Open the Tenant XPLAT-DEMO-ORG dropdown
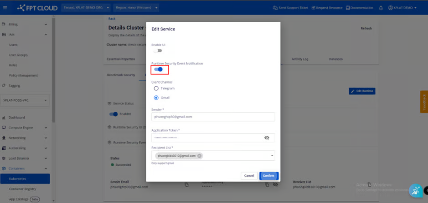Viewport: 428px width, 203px height. (x=86, y=8)
